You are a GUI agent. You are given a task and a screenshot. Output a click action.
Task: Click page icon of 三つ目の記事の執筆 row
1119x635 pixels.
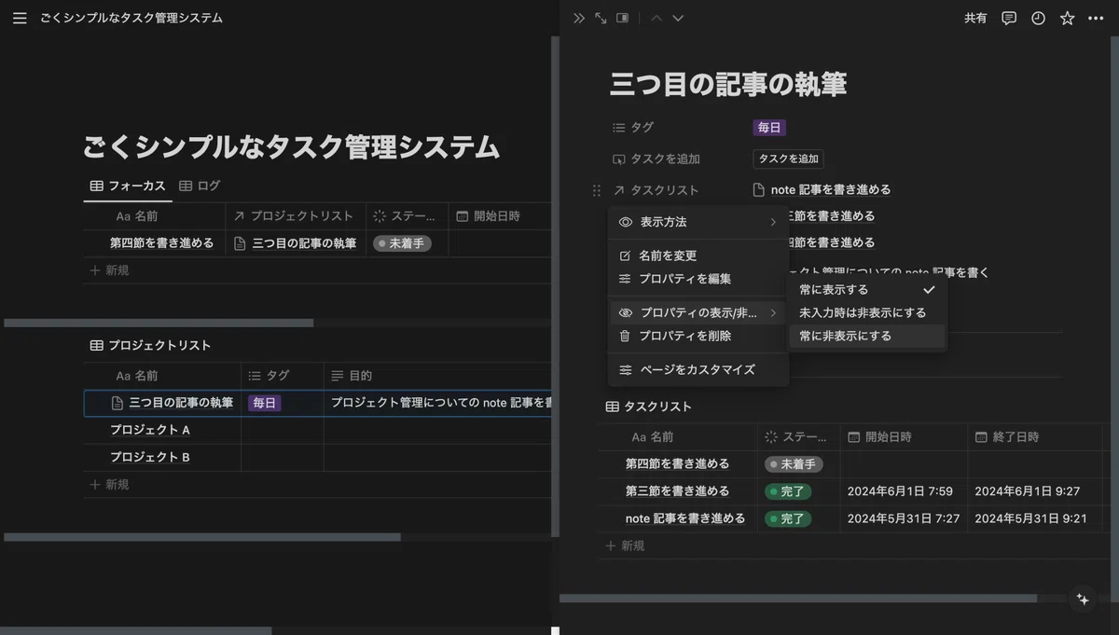117,403
